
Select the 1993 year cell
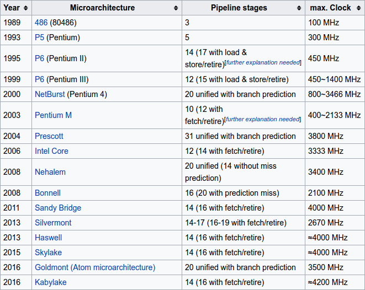16,37
